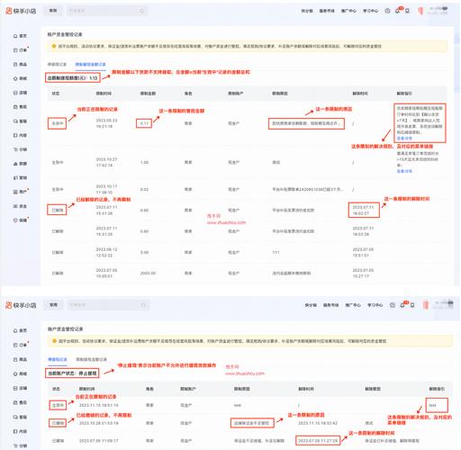The image size is (461, 450).
Task: Switch to 管控记录 tab in upper screenshot
Action: tap(57, 65)
